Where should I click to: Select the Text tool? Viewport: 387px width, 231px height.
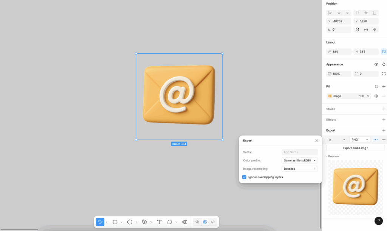pos(159,222)
